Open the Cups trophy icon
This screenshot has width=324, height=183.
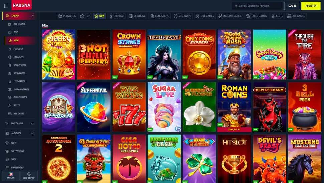pos(7,143)
